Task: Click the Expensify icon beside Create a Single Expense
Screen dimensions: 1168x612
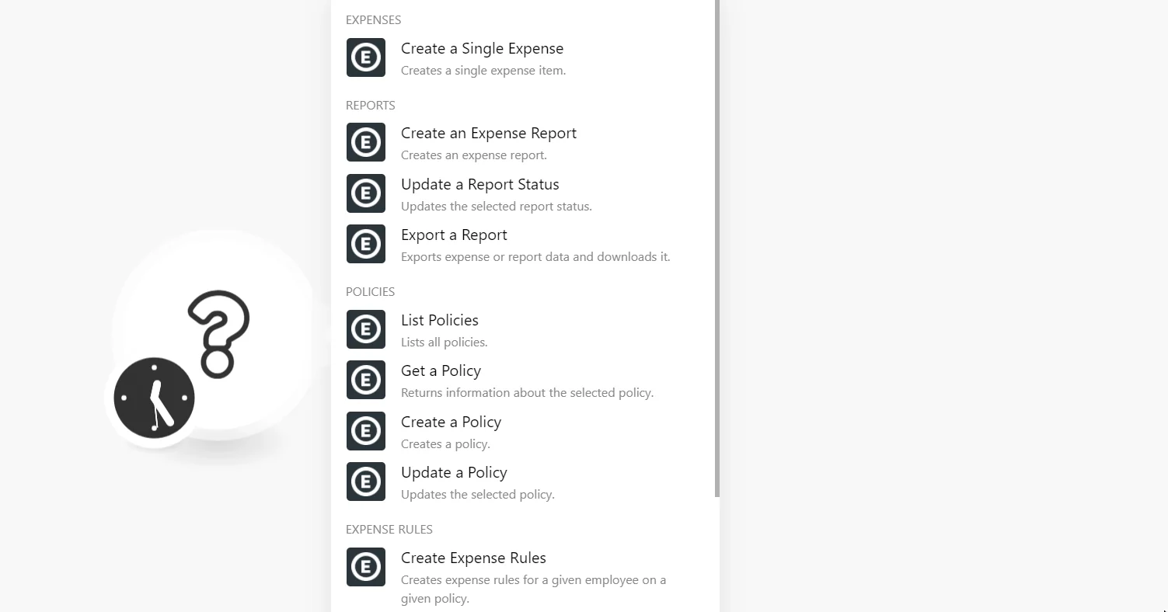Action: (x=366, y=57)
